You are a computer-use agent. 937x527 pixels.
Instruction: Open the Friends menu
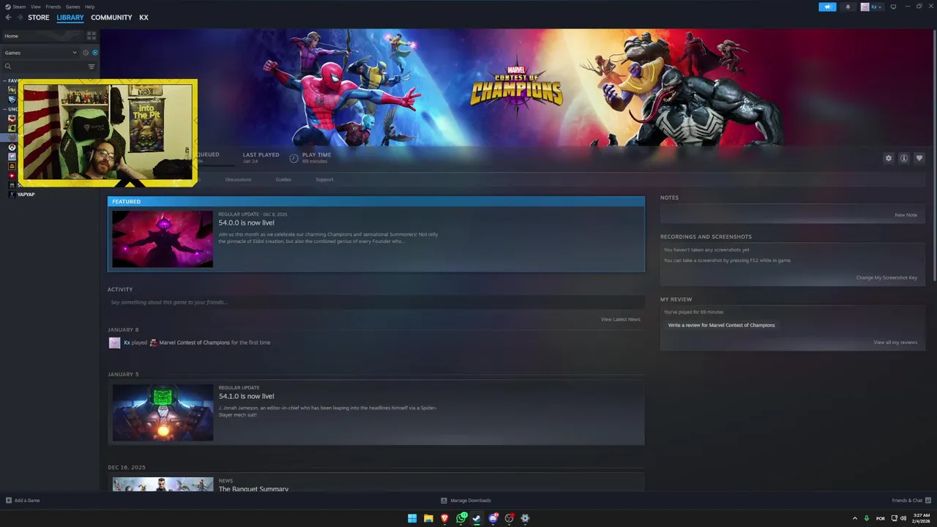click(53, 7)
